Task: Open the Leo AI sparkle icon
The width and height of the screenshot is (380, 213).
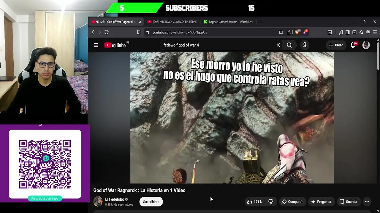Action: click(361, 32)
